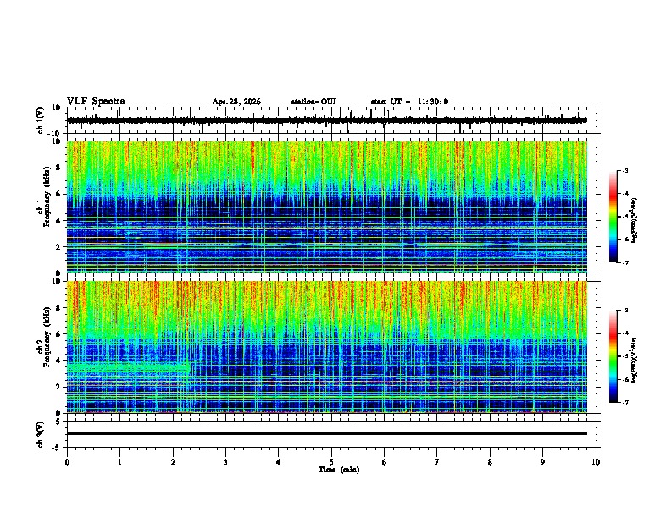Select the start UT 11:30:0 text
The width and height of the screenshot is (671, 518).
(x=409, y=102)
